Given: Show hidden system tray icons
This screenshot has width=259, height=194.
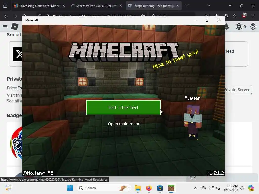Looking at the screenshot, I should 196,188.
